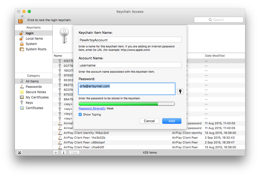Click the folder icon beside System Roots

pyautogui.click(x=22, y=49)
